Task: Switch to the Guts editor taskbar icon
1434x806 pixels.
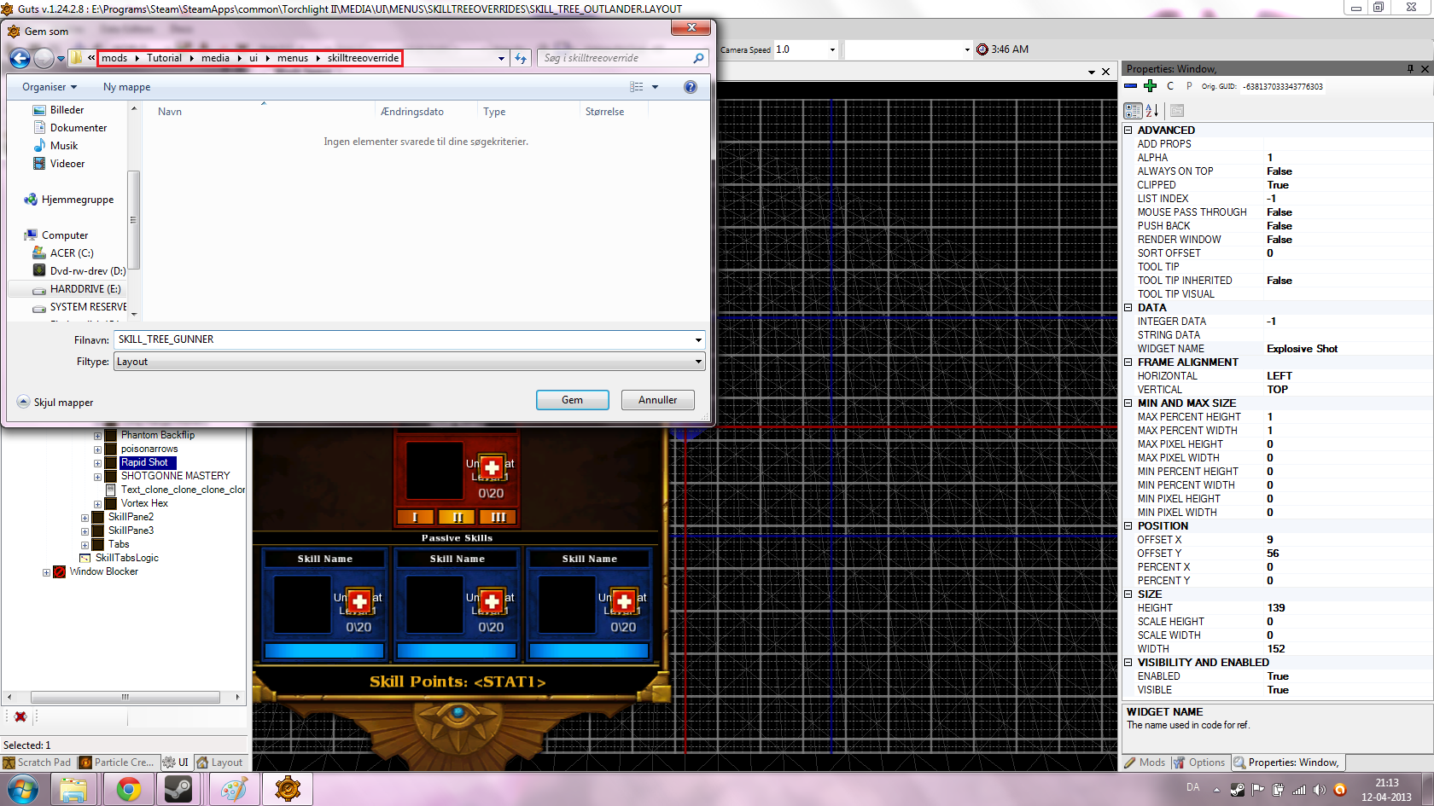Action: [x=288, y=790]
